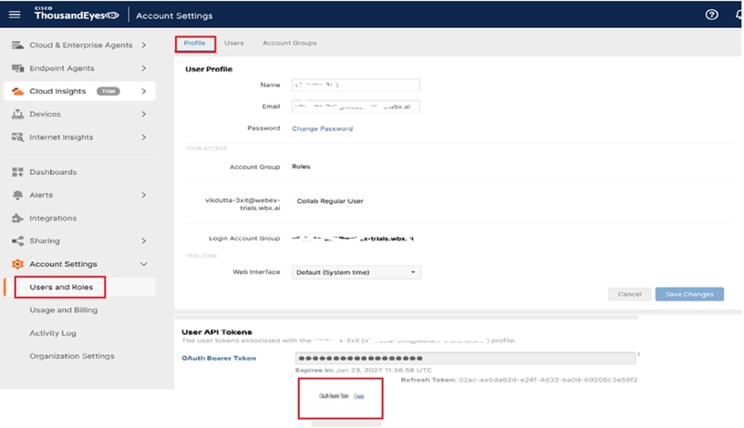744x428 pixels.
Task: Click the Dashboards grid icon
Action: click(17, 172)
